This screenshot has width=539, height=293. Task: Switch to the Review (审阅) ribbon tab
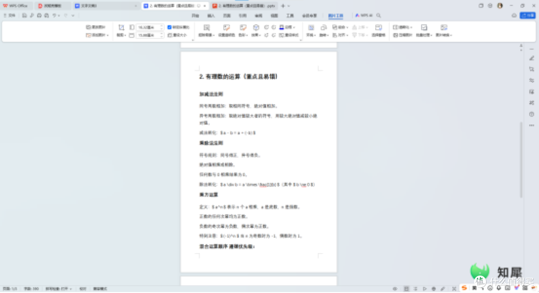coord(259,15)
